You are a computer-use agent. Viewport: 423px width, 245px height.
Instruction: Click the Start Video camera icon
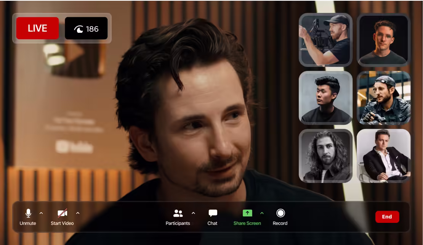[x=62, y=213]
